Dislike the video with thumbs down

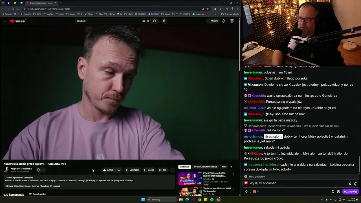coord(119,170)
